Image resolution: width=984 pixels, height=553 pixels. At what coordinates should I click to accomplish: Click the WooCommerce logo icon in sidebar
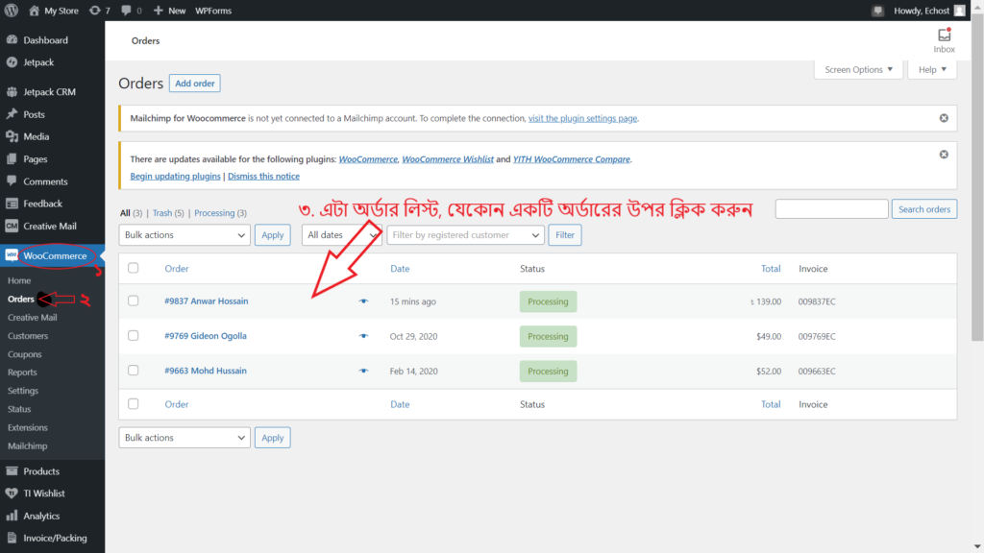tap(12, 255)
